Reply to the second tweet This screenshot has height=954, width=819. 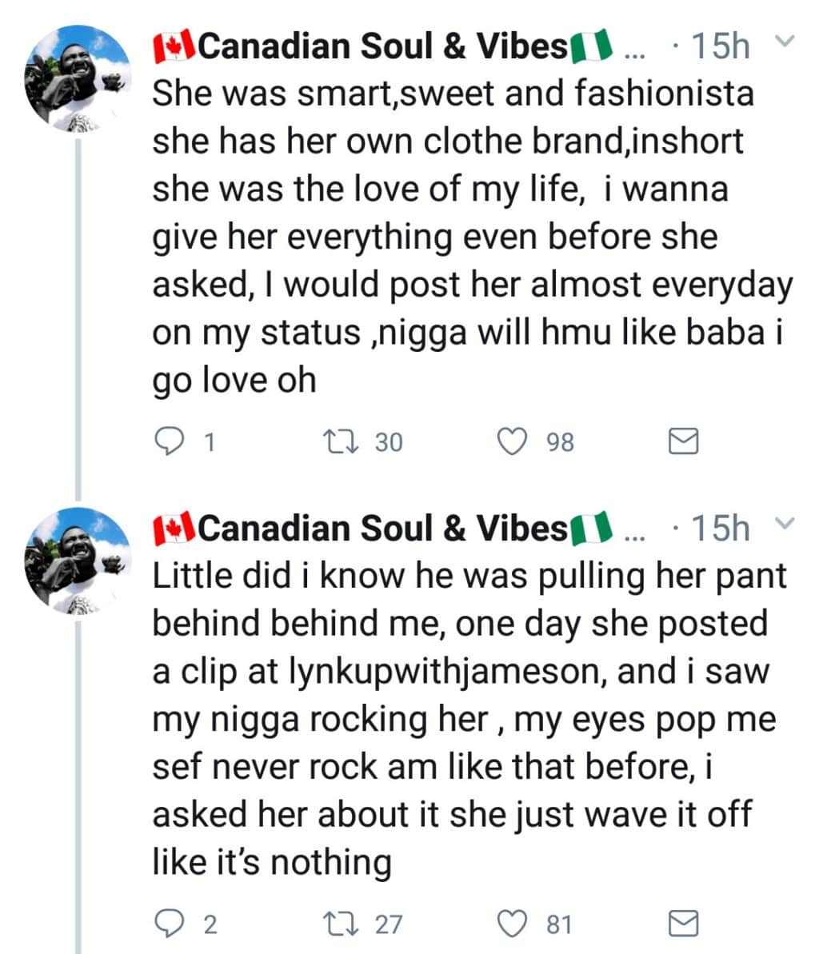click(168, 924)
